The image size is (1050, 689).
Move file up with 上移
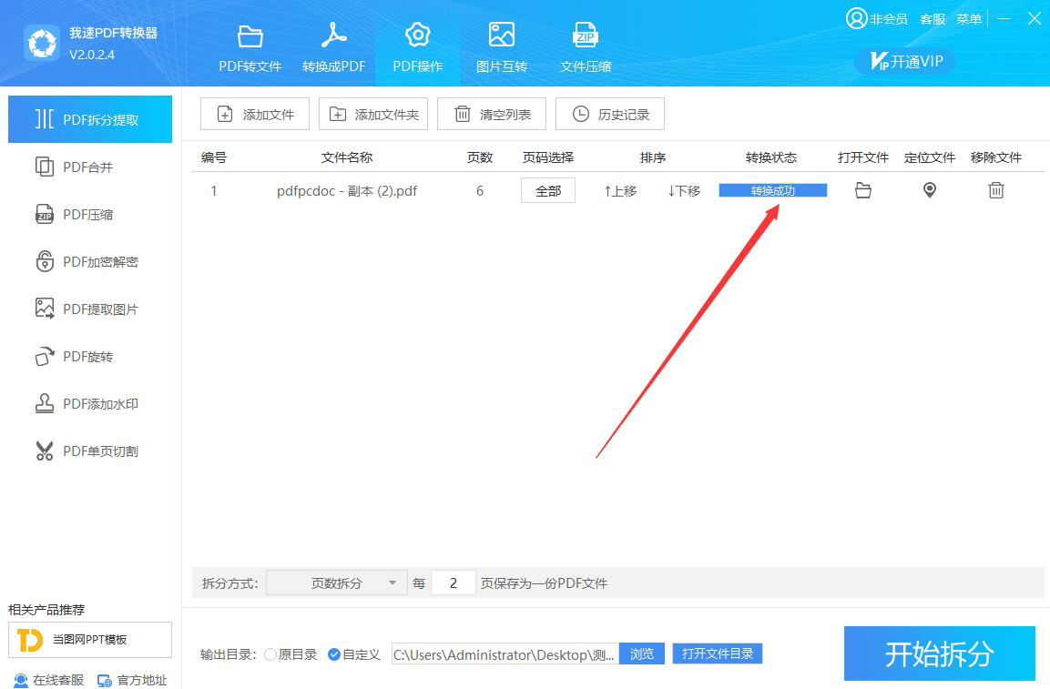[620, 191]
